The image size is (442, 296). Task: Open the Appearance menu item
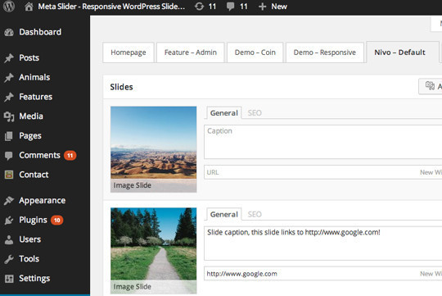[x=43, y=201]
